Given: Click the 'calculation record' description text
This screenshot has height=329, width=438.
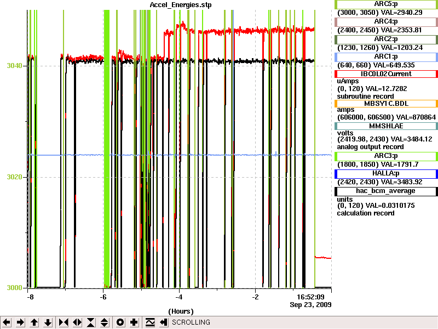Looking at the screenshot, I should 366,213.
